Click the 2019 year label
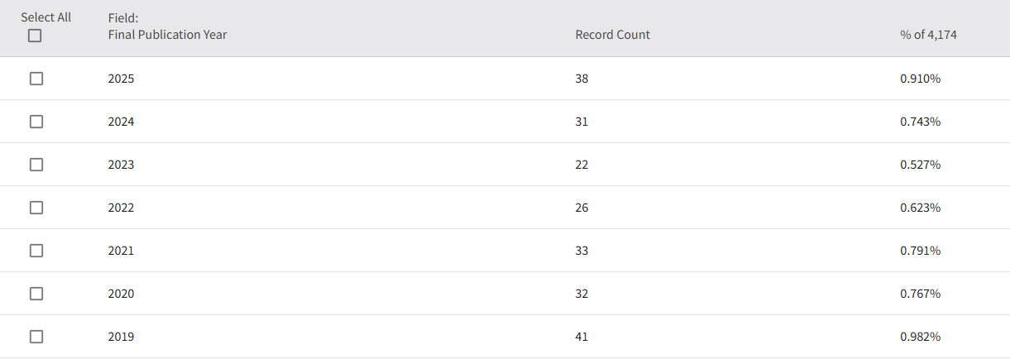 [121, 337]
